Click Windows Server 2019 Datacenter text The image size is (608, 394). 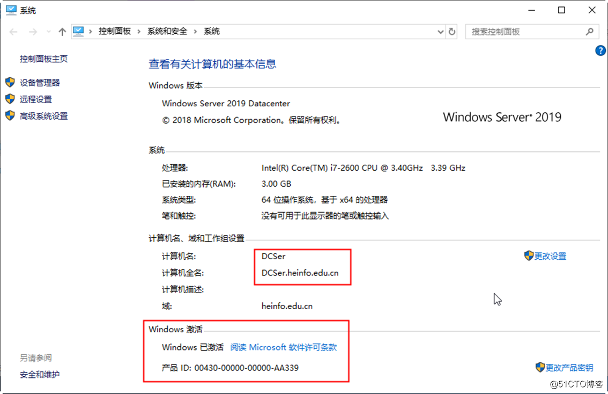click(226, 104)
